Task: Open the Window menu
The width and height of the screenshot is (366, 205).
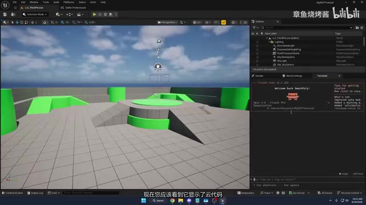Action: tap(34, 2)
